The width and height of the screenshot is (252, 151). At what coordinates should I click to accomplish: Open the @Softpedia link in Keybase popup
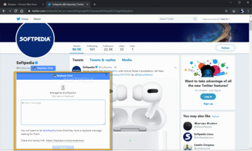(49, 130)
